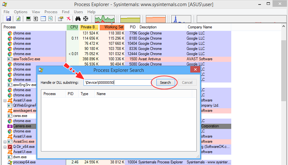Viewport: 288px width, 165px height.
Task: Open the View menu
Action: pos(36,12)
